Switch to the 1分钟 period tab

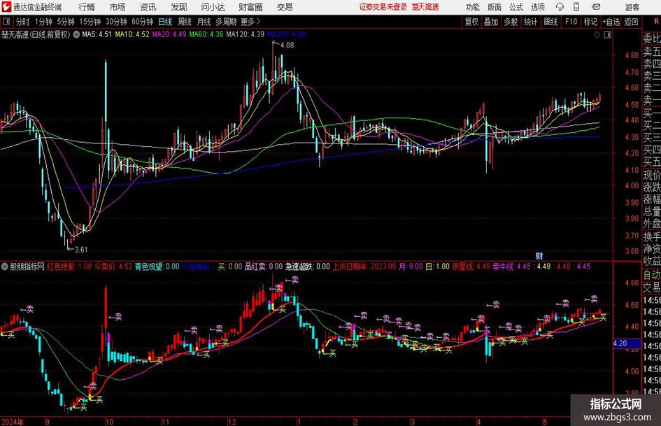coord(43,22)
